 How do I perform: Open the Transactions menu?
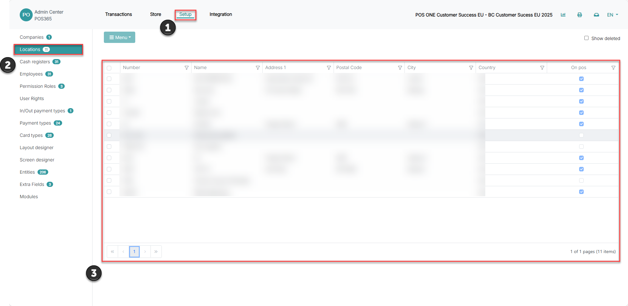click(118, 14)
